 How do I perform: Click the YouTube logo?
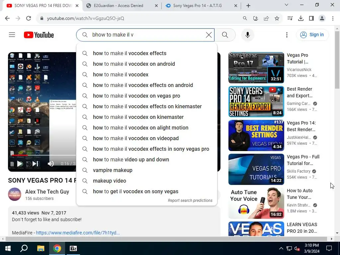click(39, 35)
